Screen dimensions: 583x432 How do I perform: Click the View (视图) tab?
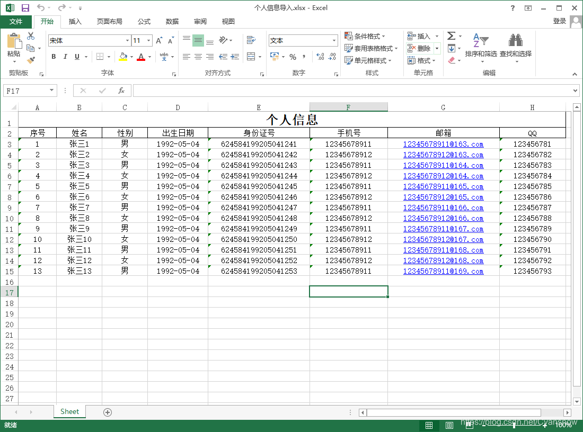pyautogui.click(x=228, y=22)
